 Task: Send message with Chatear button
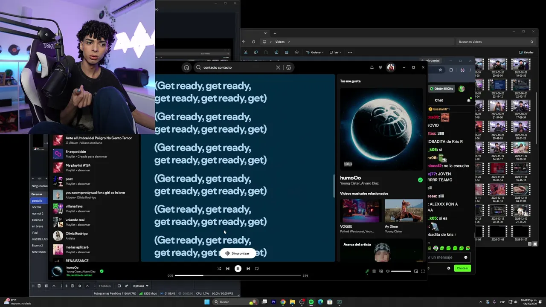(x=462, y=268)
